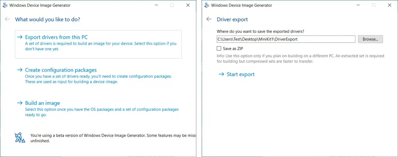This screenshot has width=398, height=157.
Task: Click the Browse... button
Action: (x=370, y=39)
